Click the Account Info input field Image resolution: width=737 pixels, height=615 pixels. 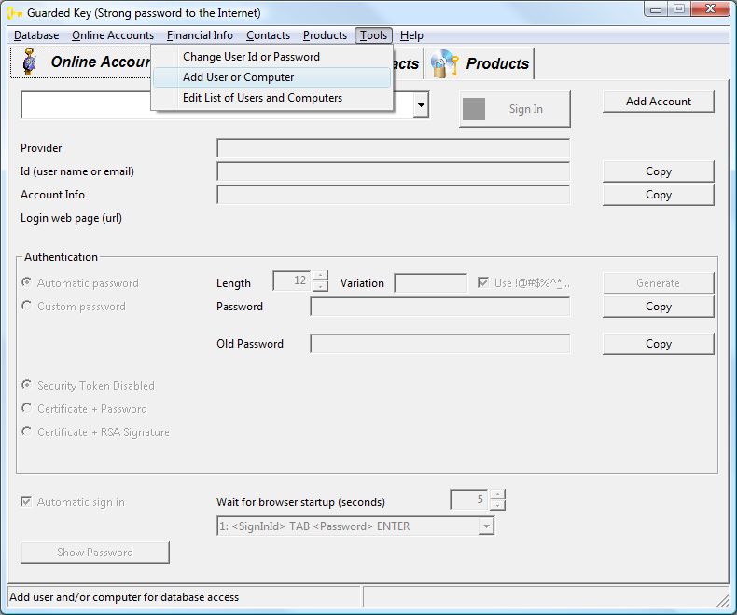[x=394, y=195]
